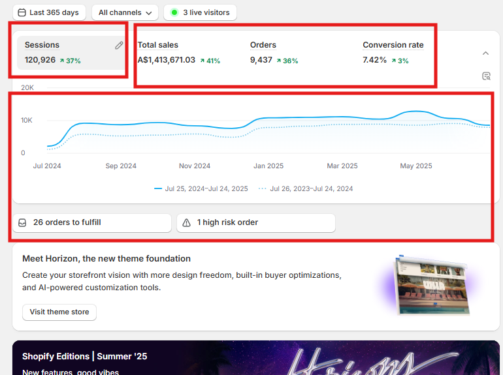503x375 pixels.
Task: Click the Sessions value 120,926
Action: coord(40,60)
